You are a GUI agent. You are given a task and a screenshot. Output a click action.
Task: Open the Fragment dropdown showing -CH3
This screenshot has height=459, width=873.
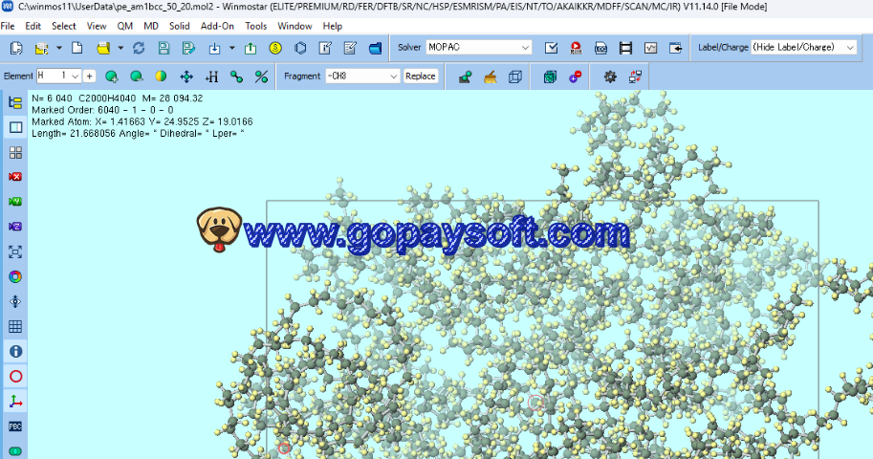361,76
